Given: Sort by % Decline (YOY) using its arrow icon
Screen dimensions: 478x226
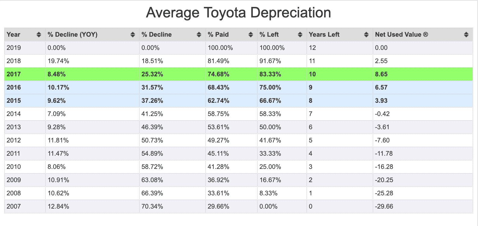Looking at the screenshot, I should coord(132,35).
